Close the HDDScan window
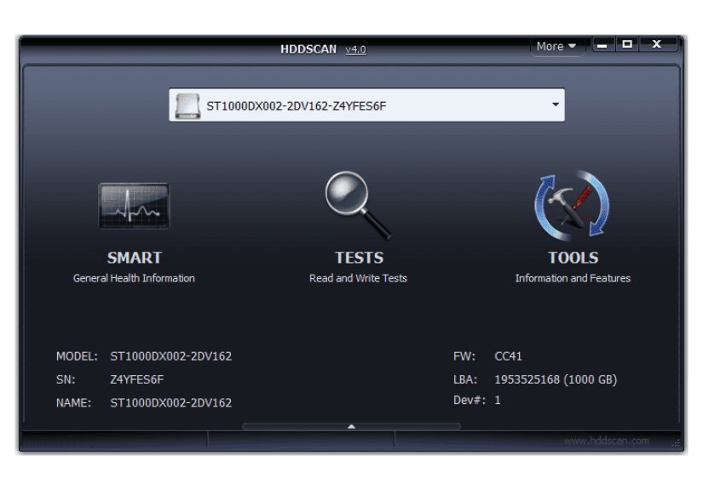 (x=657, y=44)
